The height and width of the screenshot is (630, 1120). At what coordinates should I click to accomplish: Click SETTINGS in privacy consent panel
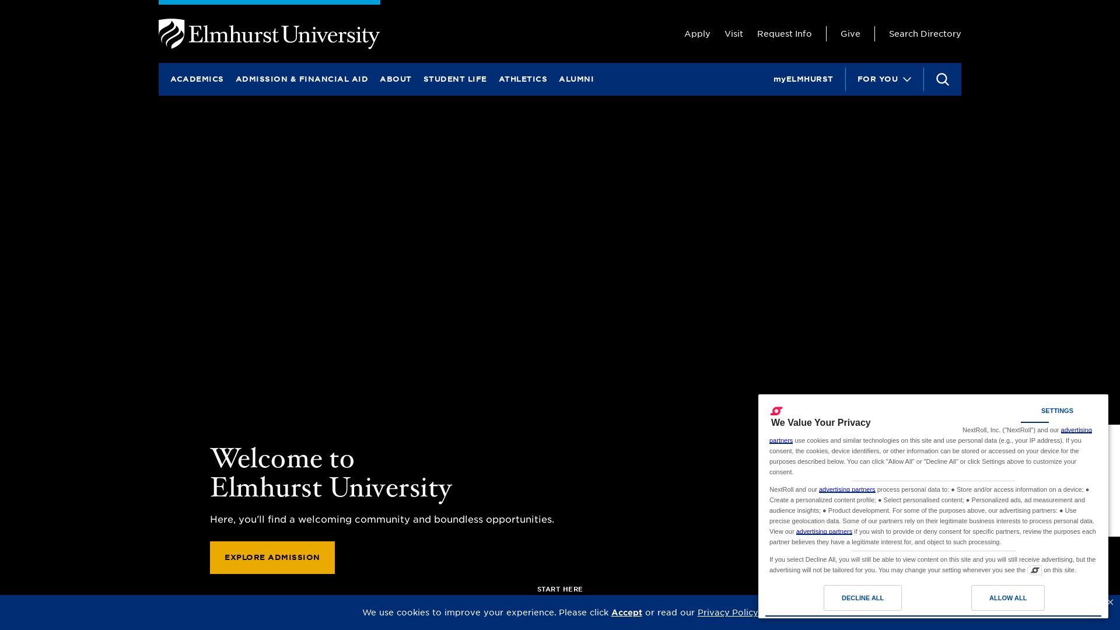point(1057,411)
